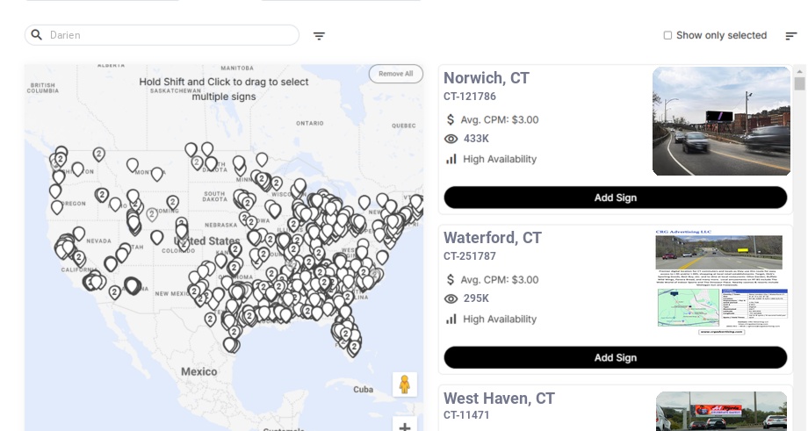Open the West Haven, CT listing title
This screenshot has height=431, width=808.
(499, 399)
